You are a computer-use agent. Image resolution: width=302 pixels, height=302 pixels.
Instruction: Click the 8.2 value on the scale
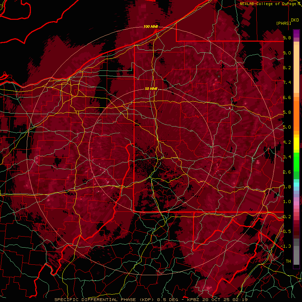tap(287, 67)
